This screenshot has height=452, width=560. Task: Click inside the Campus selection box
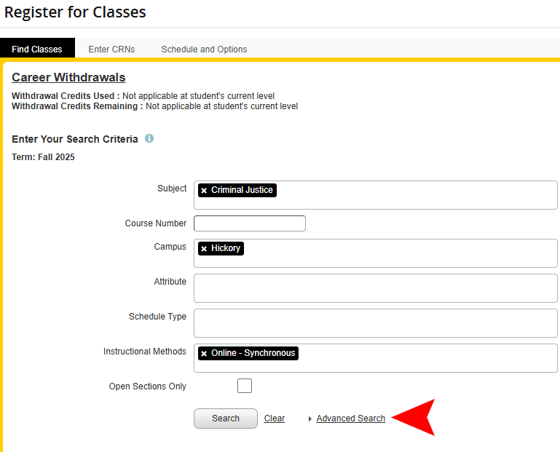click(x=376, y=253)
